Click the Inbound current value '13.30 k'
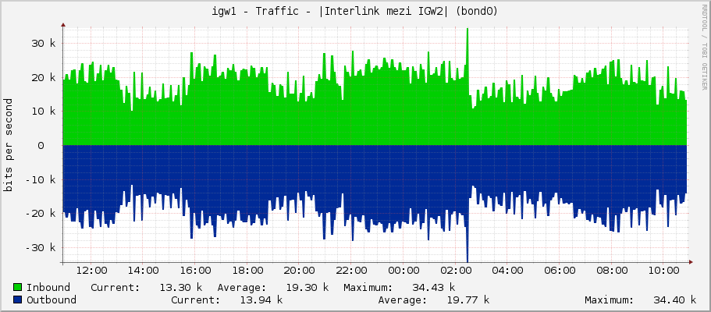The width and height of the screenshot is (711, 312). [x=180, y=288]
